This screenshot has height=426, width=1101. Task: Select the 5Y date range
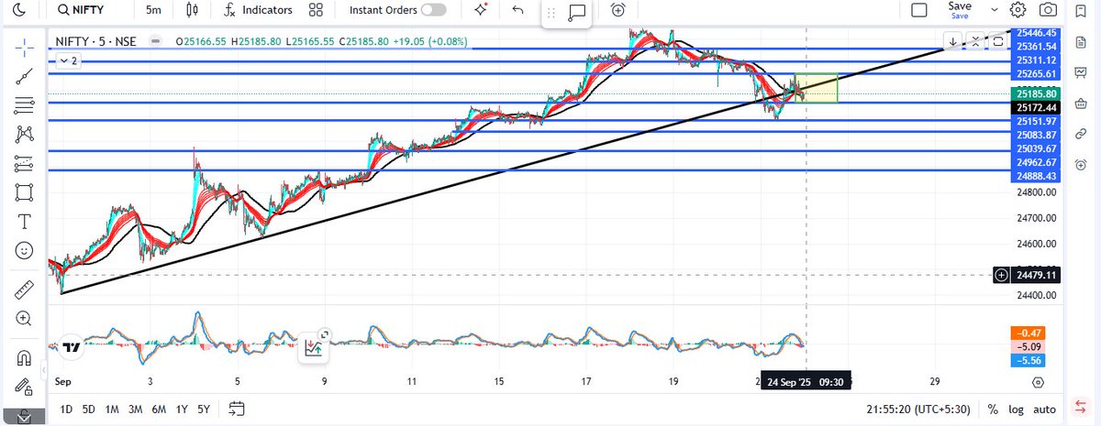pos(206,409)
